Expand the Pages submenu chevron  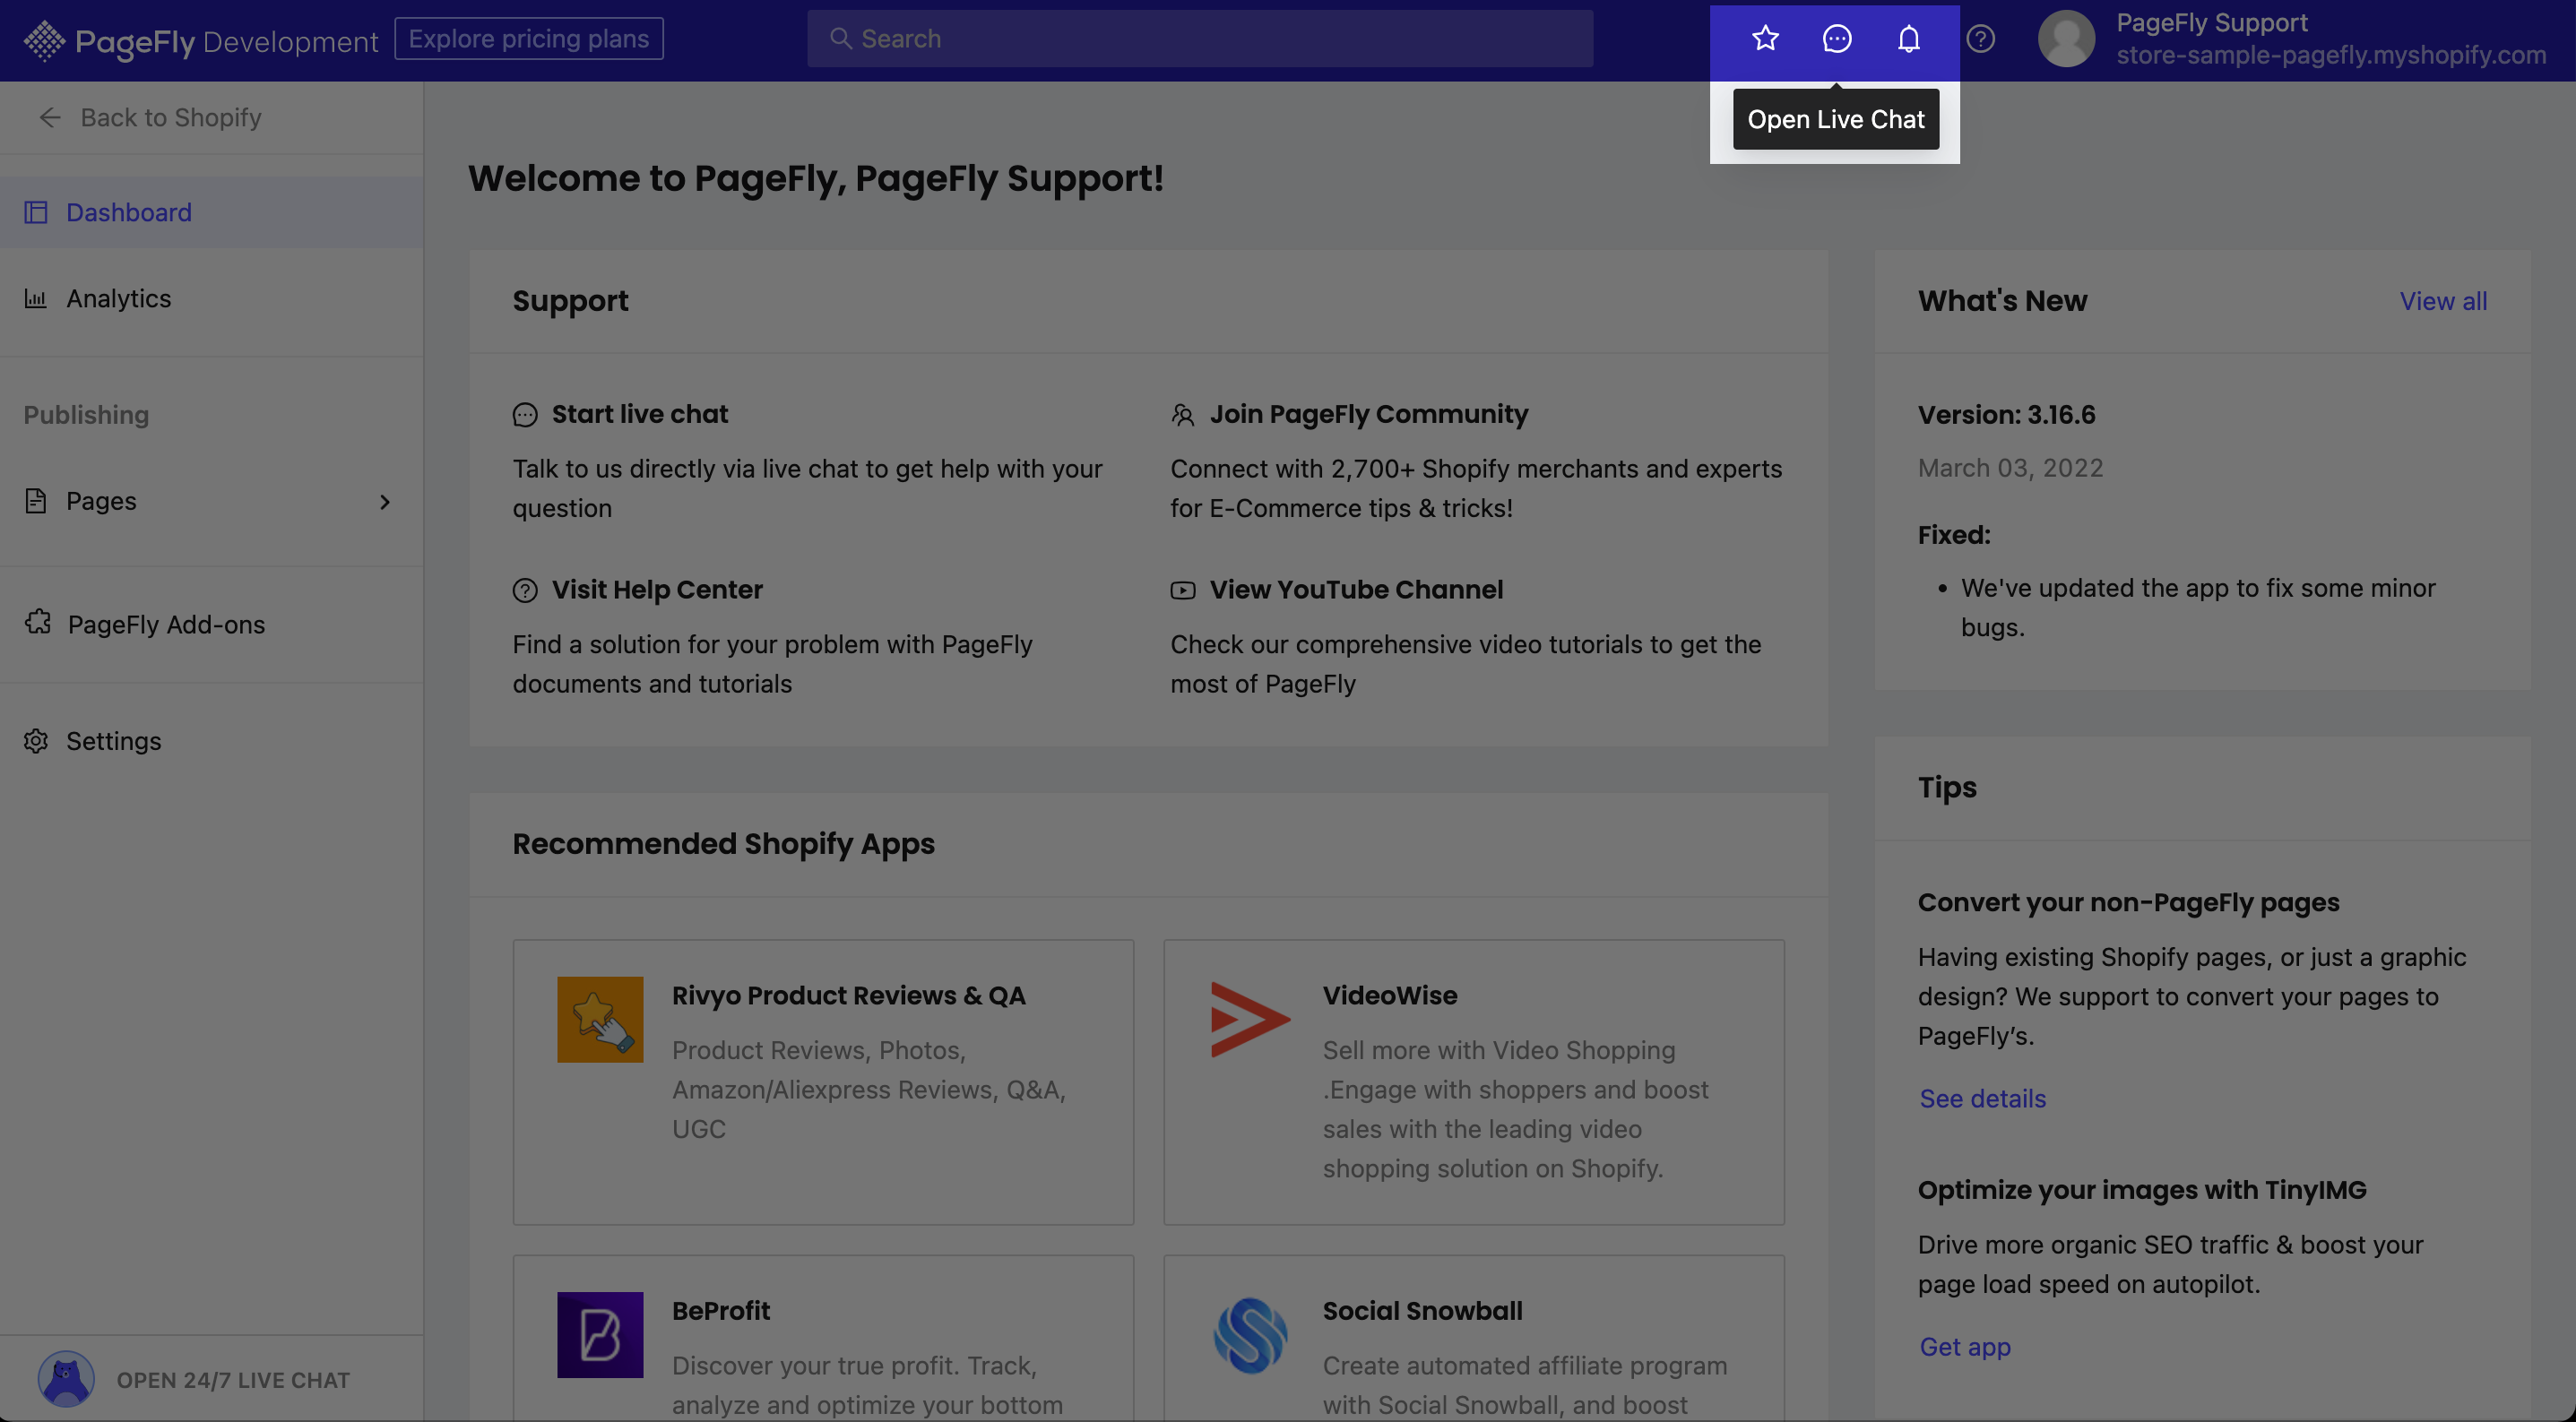[x=385, y=501]
